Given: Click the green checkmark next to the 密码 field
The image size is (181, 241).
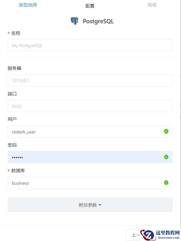Looking at the screenshot, I should (x=166, y=157).
